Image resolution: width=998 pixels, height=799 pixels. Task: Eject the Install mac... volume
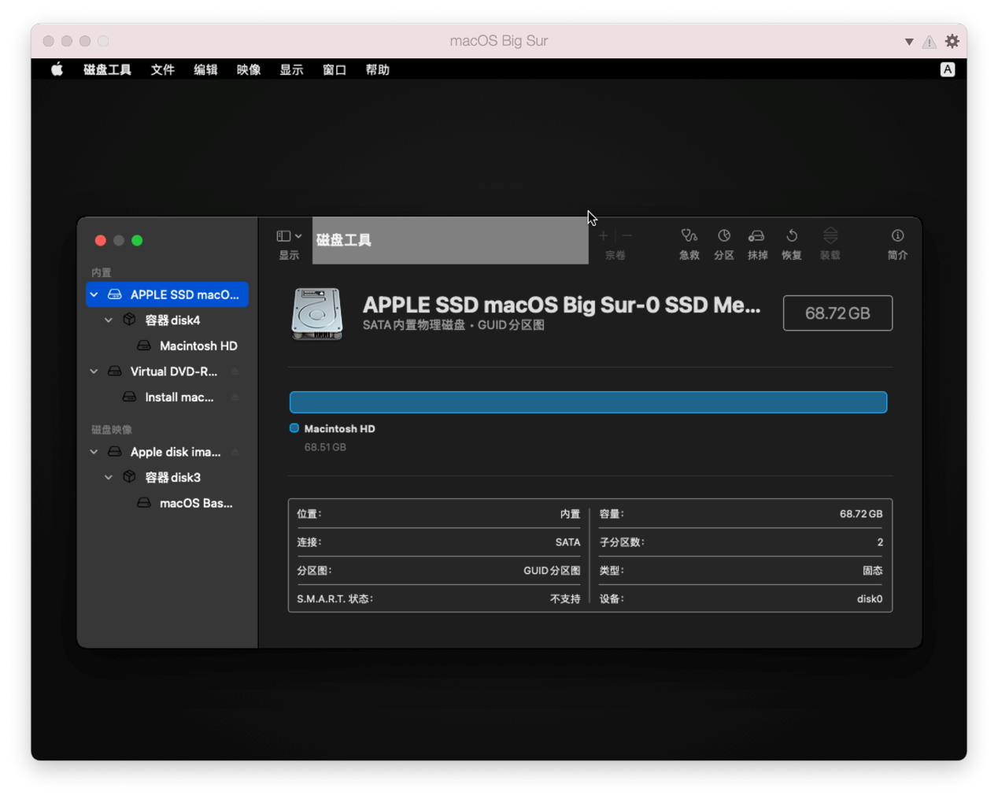pos(235,398)
